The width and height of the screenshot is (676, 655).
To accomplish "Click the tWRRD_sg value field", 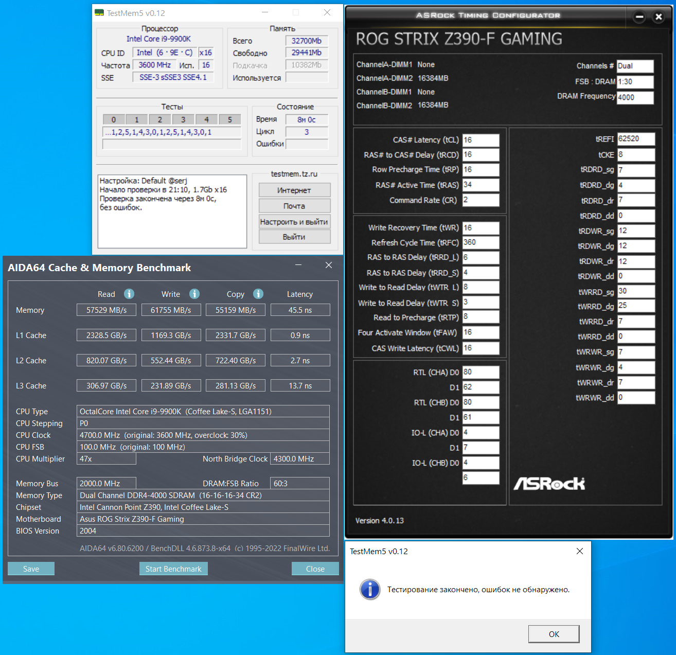I will tap(636, 291).
